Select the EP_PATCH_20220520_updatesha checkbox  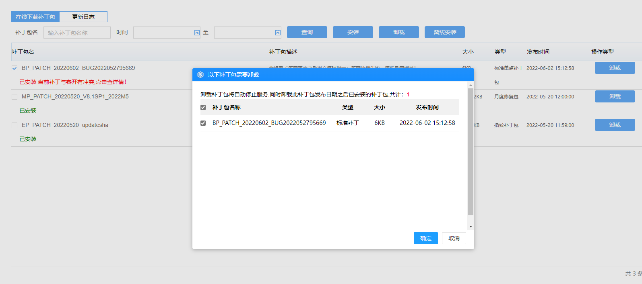pyautogui.click(x=14, y=125)
